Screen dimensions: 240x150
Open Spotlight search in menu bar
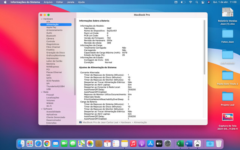point(197,2)
